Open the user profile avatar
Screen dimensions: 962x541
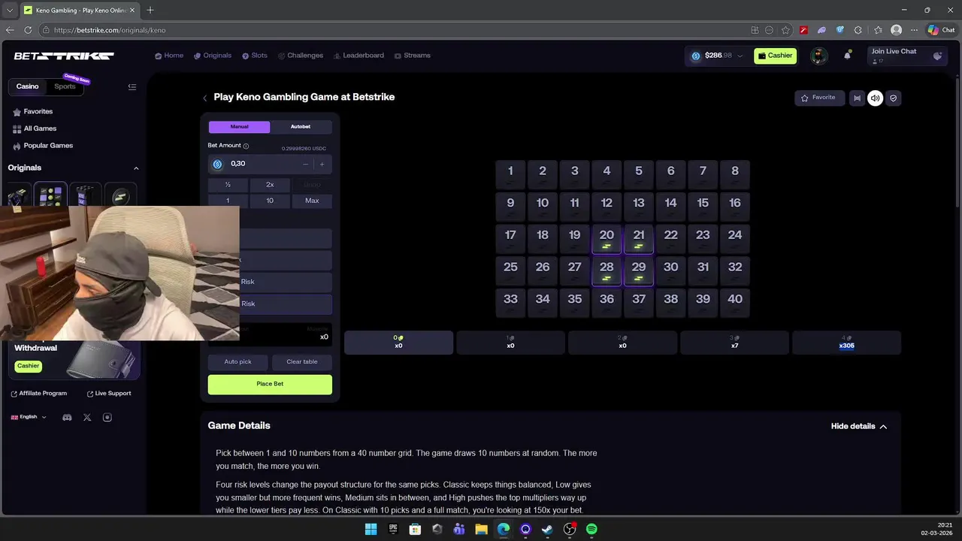(x=818, y=56)
